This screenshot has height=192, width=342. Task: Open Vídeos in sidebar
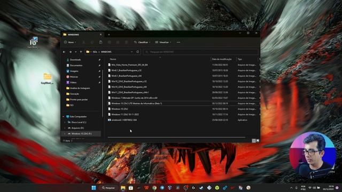(73, 82)
